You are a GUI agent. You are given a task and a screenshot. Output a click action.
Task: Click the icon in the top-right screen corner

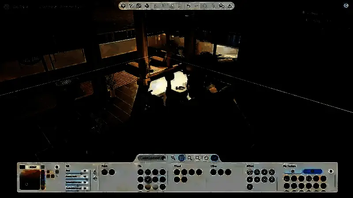(x=345, y=5)
